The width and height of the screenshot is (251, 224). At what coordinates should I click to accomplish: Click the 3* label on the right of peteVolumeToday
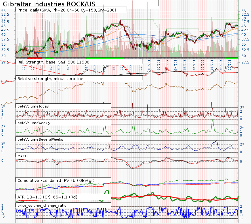tap(242, 107)
